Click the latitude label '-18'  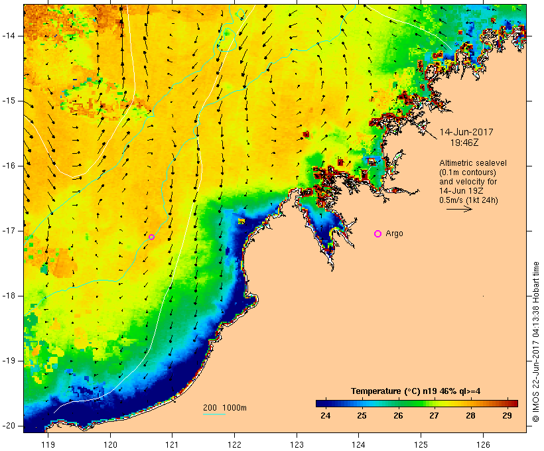click(9, 296)
